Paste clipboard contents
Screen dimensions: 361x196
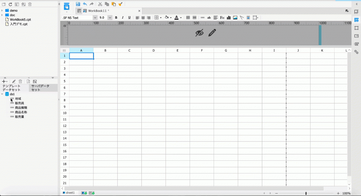[114, 4]
